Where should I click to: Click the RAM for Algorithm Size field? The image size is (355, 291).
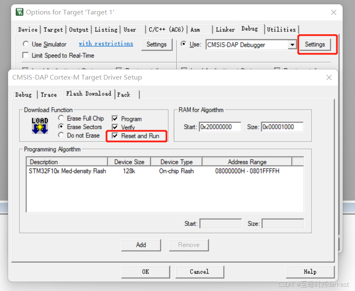click(282, 127)
